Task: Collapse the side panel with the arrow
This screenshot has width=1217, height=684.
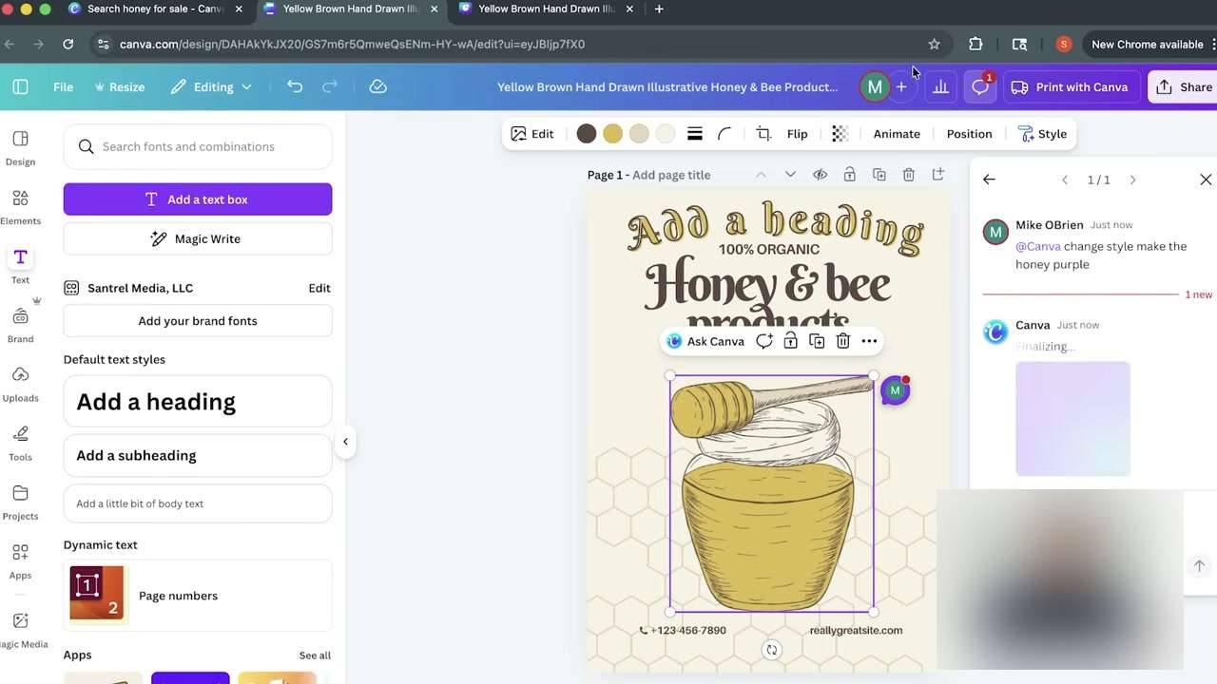Action: (x=345, y=441)
